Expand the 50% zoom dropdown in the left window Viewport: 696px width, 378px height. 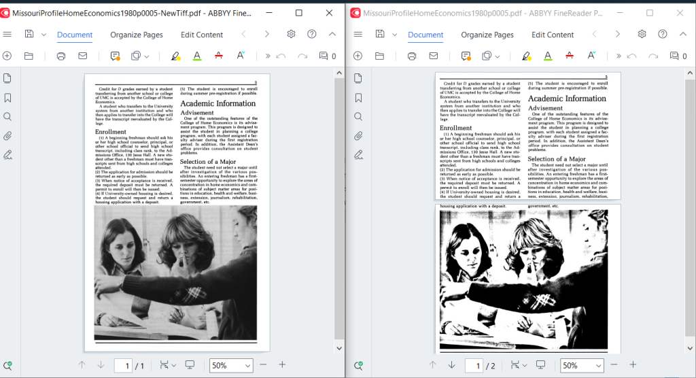(x=246, y=366)
